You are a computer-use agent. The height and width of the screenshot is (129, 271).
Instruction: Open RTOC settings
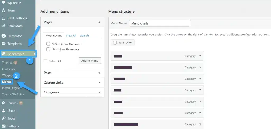18,18
